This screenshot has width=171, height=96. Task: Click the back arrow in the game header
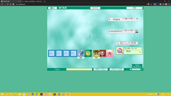53,8
